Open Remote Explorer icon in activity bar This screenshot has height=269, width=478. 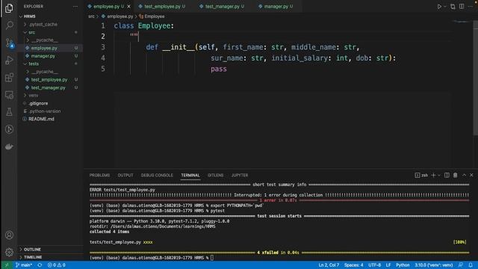click(9, 95)
